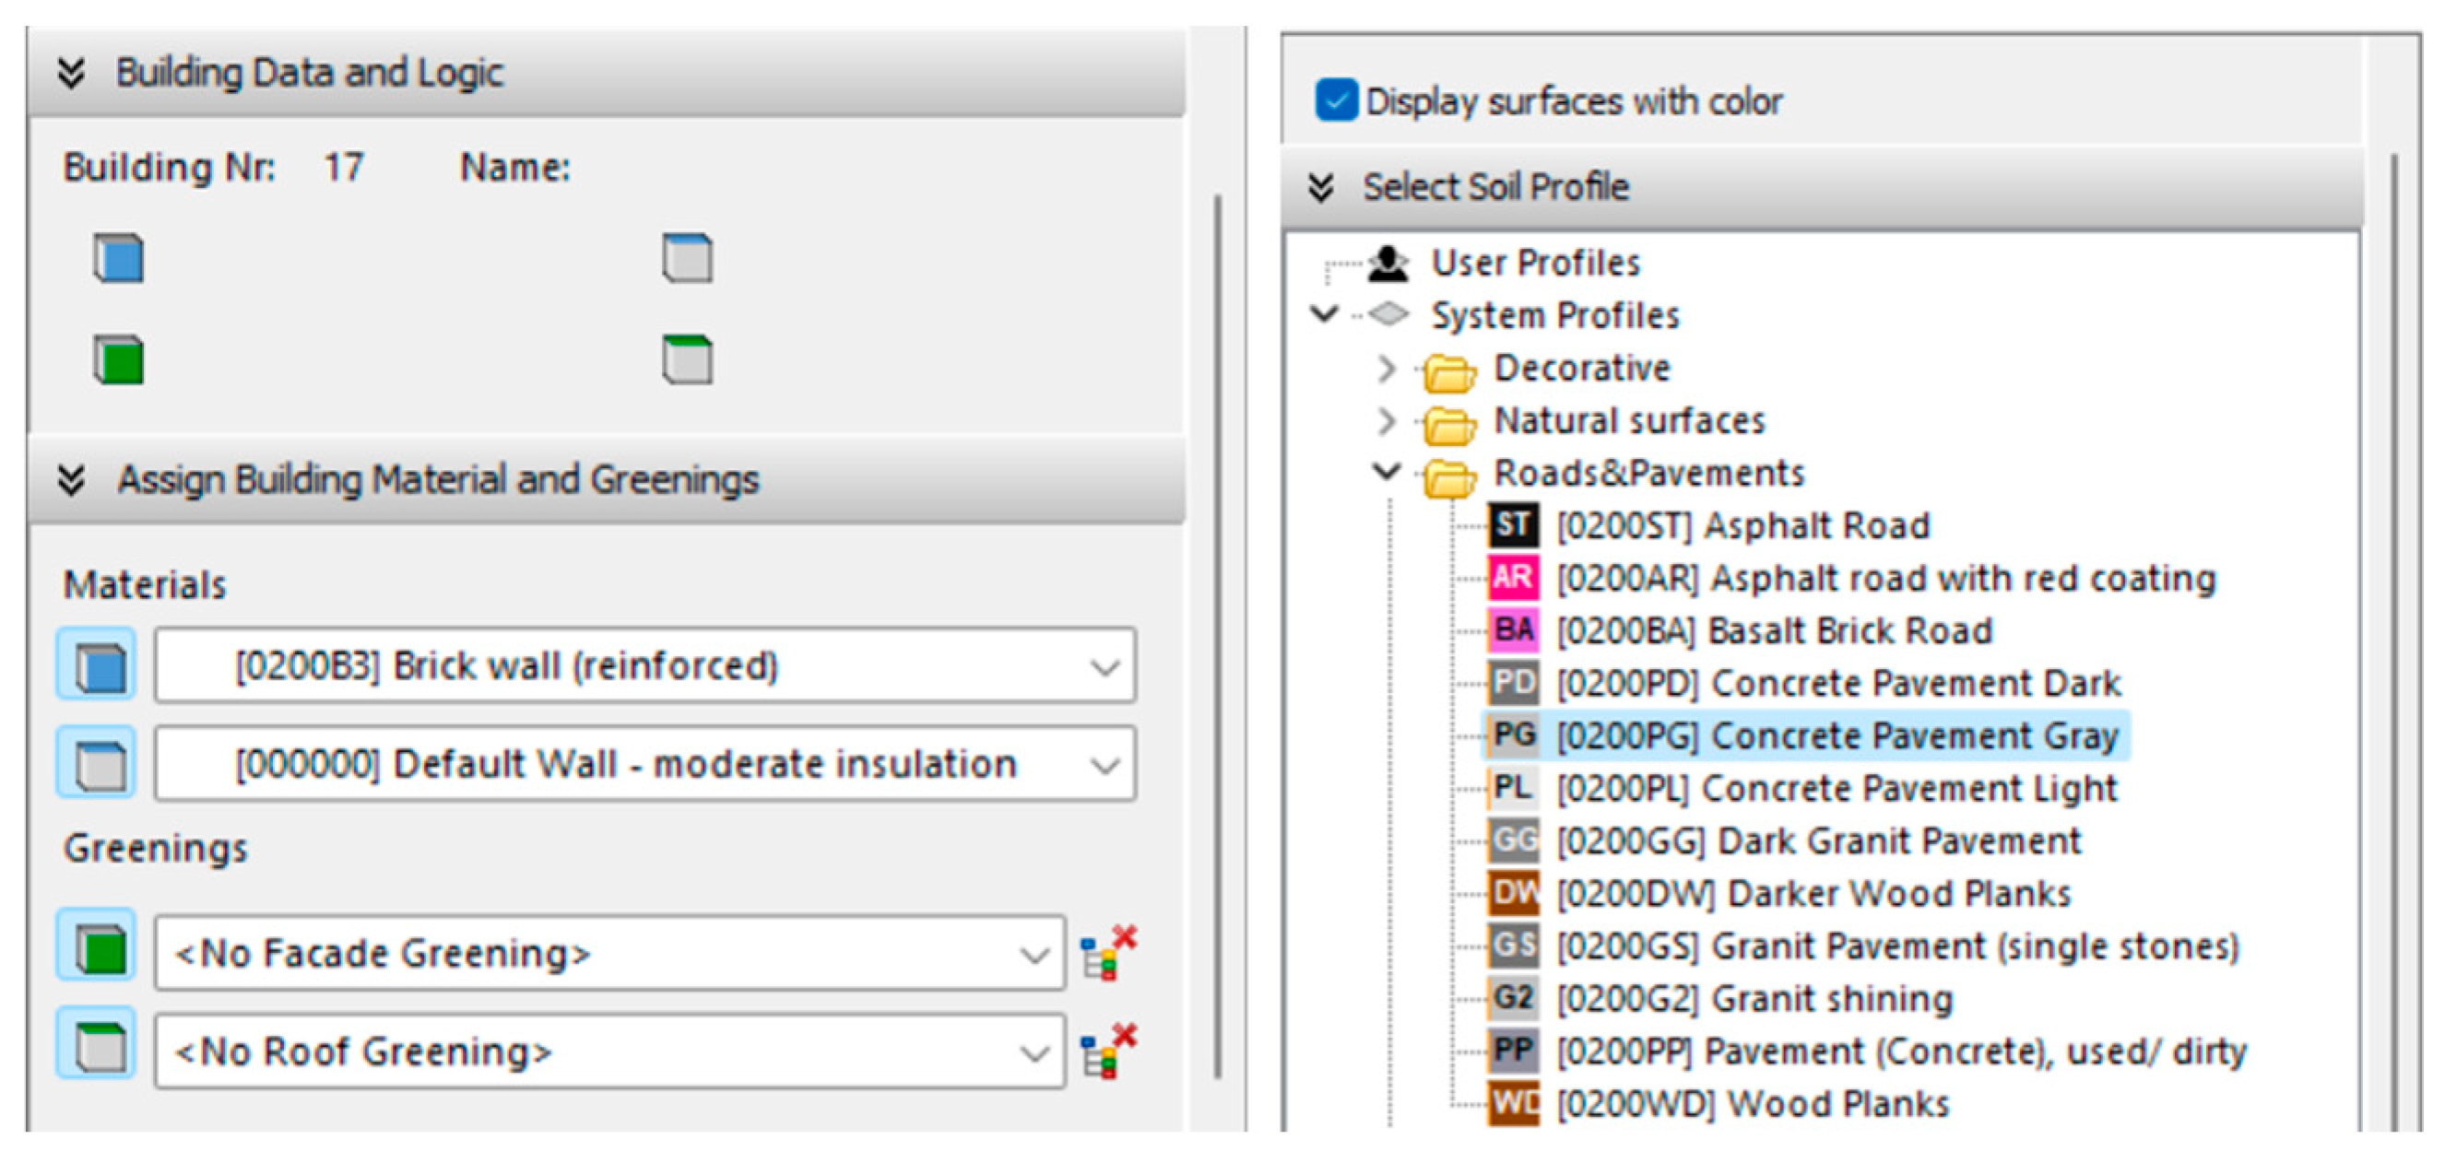2445x1163 pixels.
Task: Click the blue wall material icon beside Brick wall
Action: 97,665
